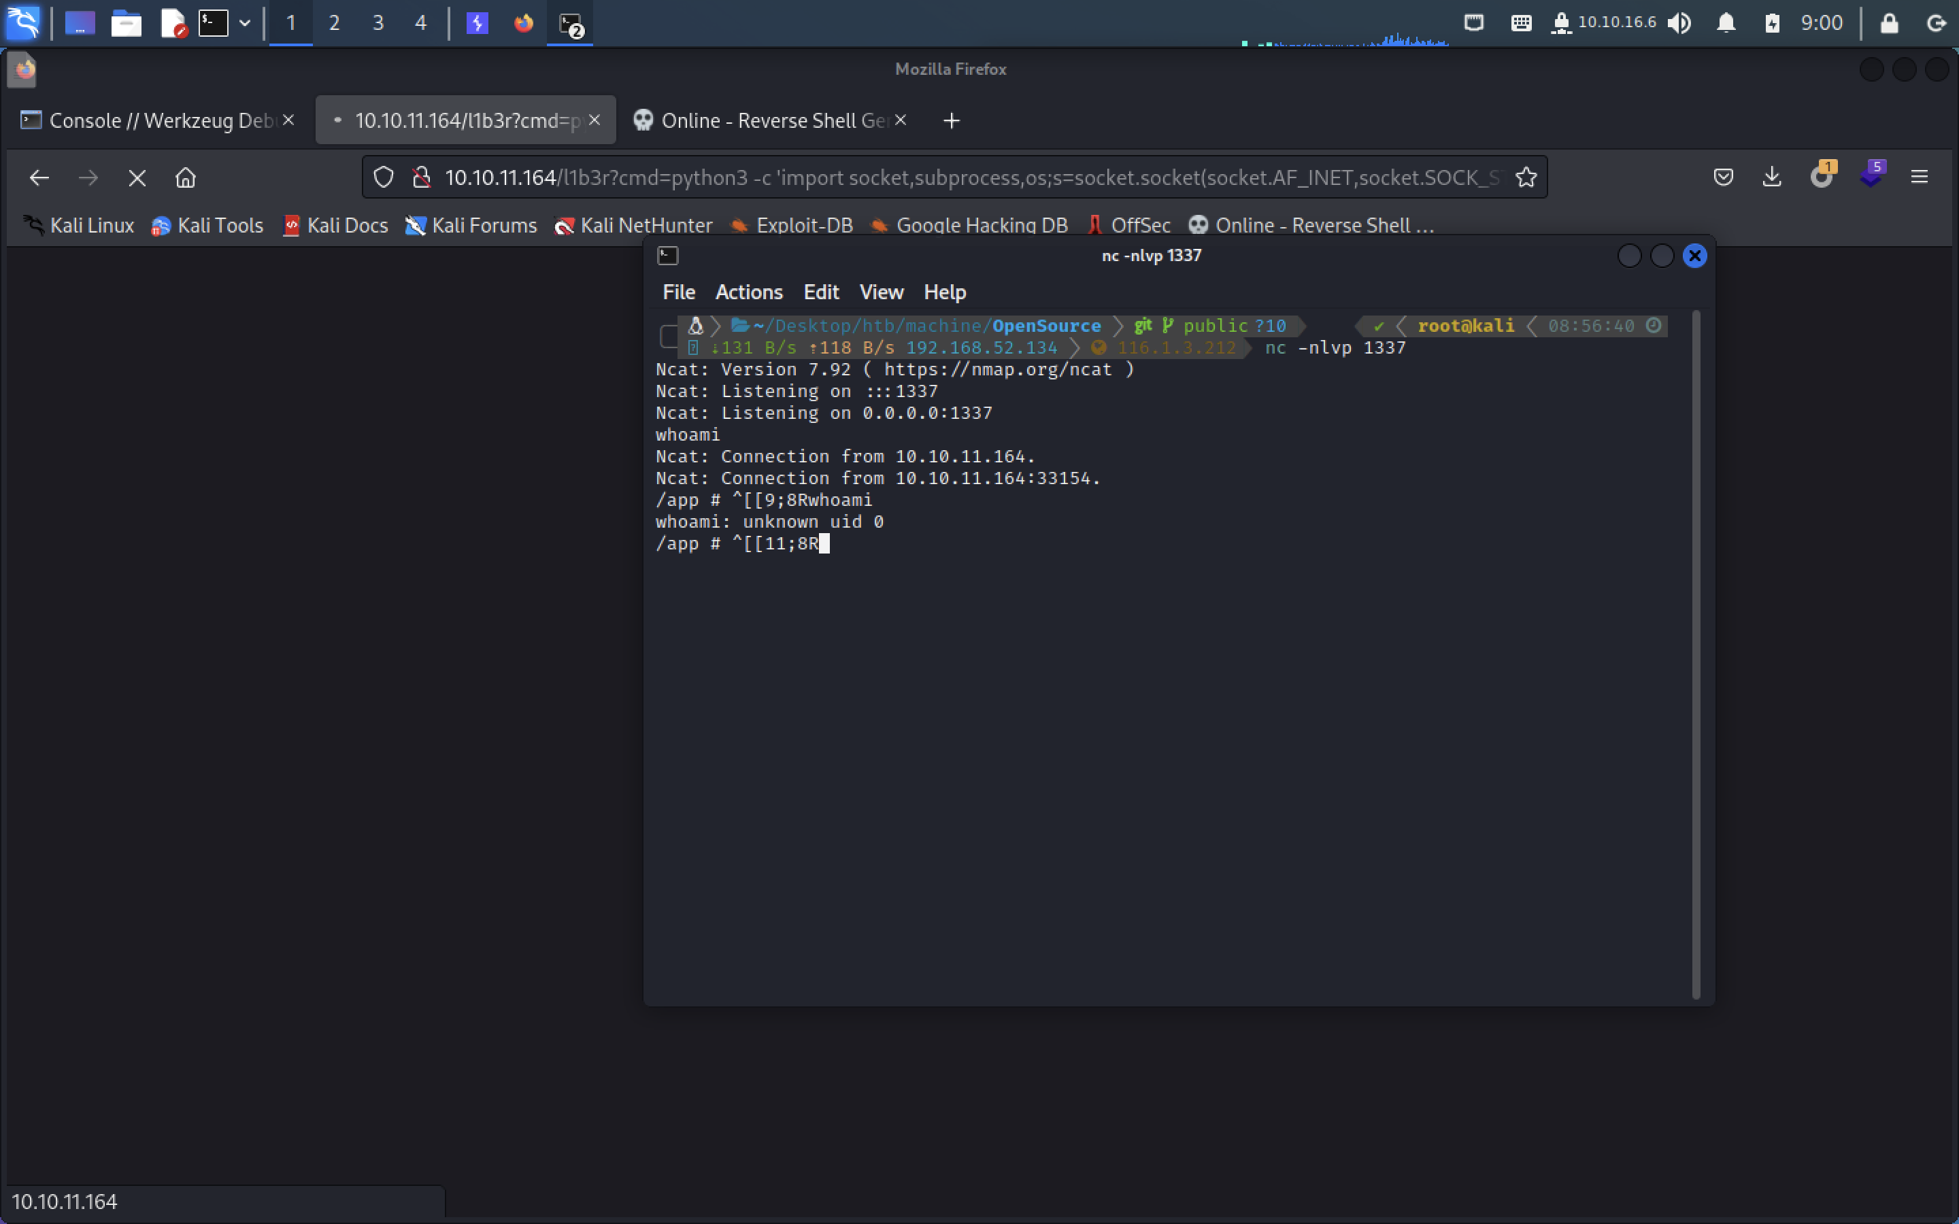1959x1224 pixels.
Task: Click the show desktop panel icon
Action: pos(80,22)
